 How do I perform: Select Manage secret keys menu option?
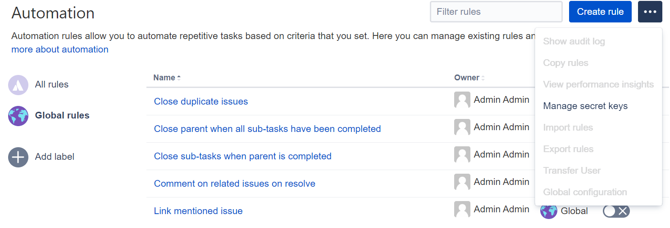point(585,106)
